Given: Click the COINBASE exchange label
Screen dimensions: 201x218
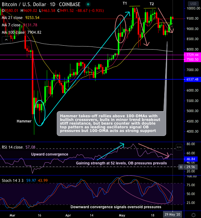Looking at the screenshot, I should pos(69,5).
